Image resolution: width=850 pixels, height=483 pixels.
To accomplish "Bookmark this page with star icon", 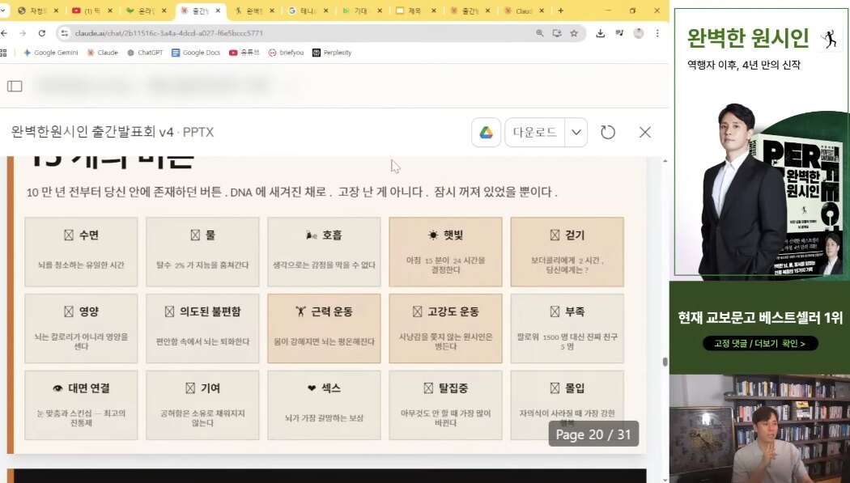I will tap(574, 33).
